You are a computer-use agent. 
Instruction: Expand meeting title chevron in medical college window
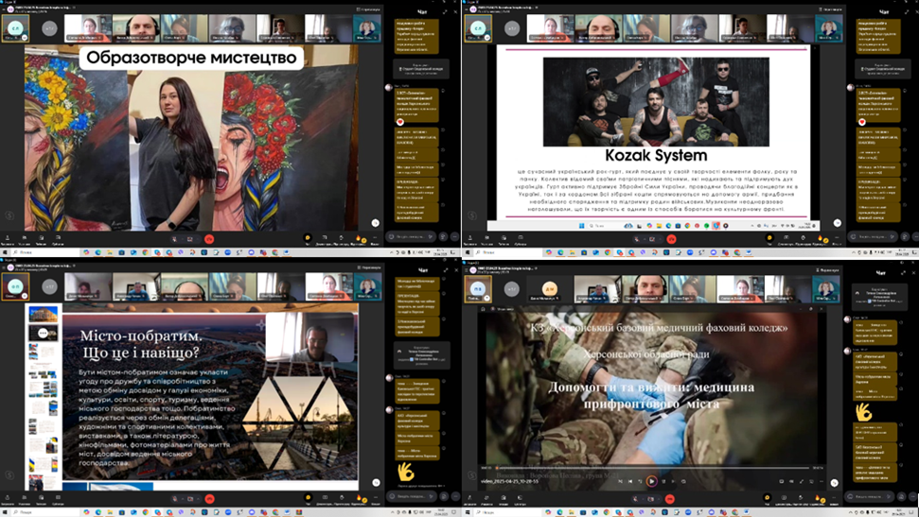537,268
